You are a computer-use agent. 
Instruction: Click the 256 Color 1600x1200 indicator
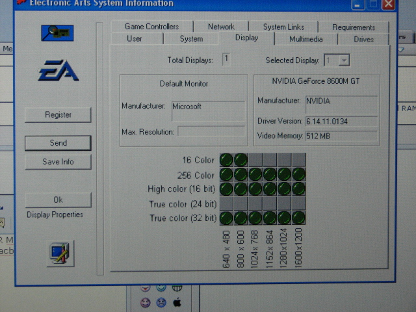tap(299, 175)
